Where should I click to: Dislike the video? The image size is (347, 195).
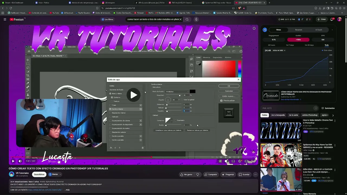[198, 175]
